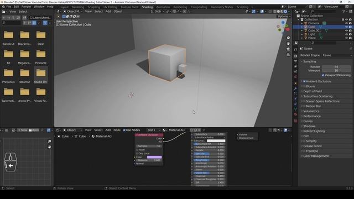
Task: Adjust the Roughness slider in Principled BSDF
Action: tap(209, 160)
